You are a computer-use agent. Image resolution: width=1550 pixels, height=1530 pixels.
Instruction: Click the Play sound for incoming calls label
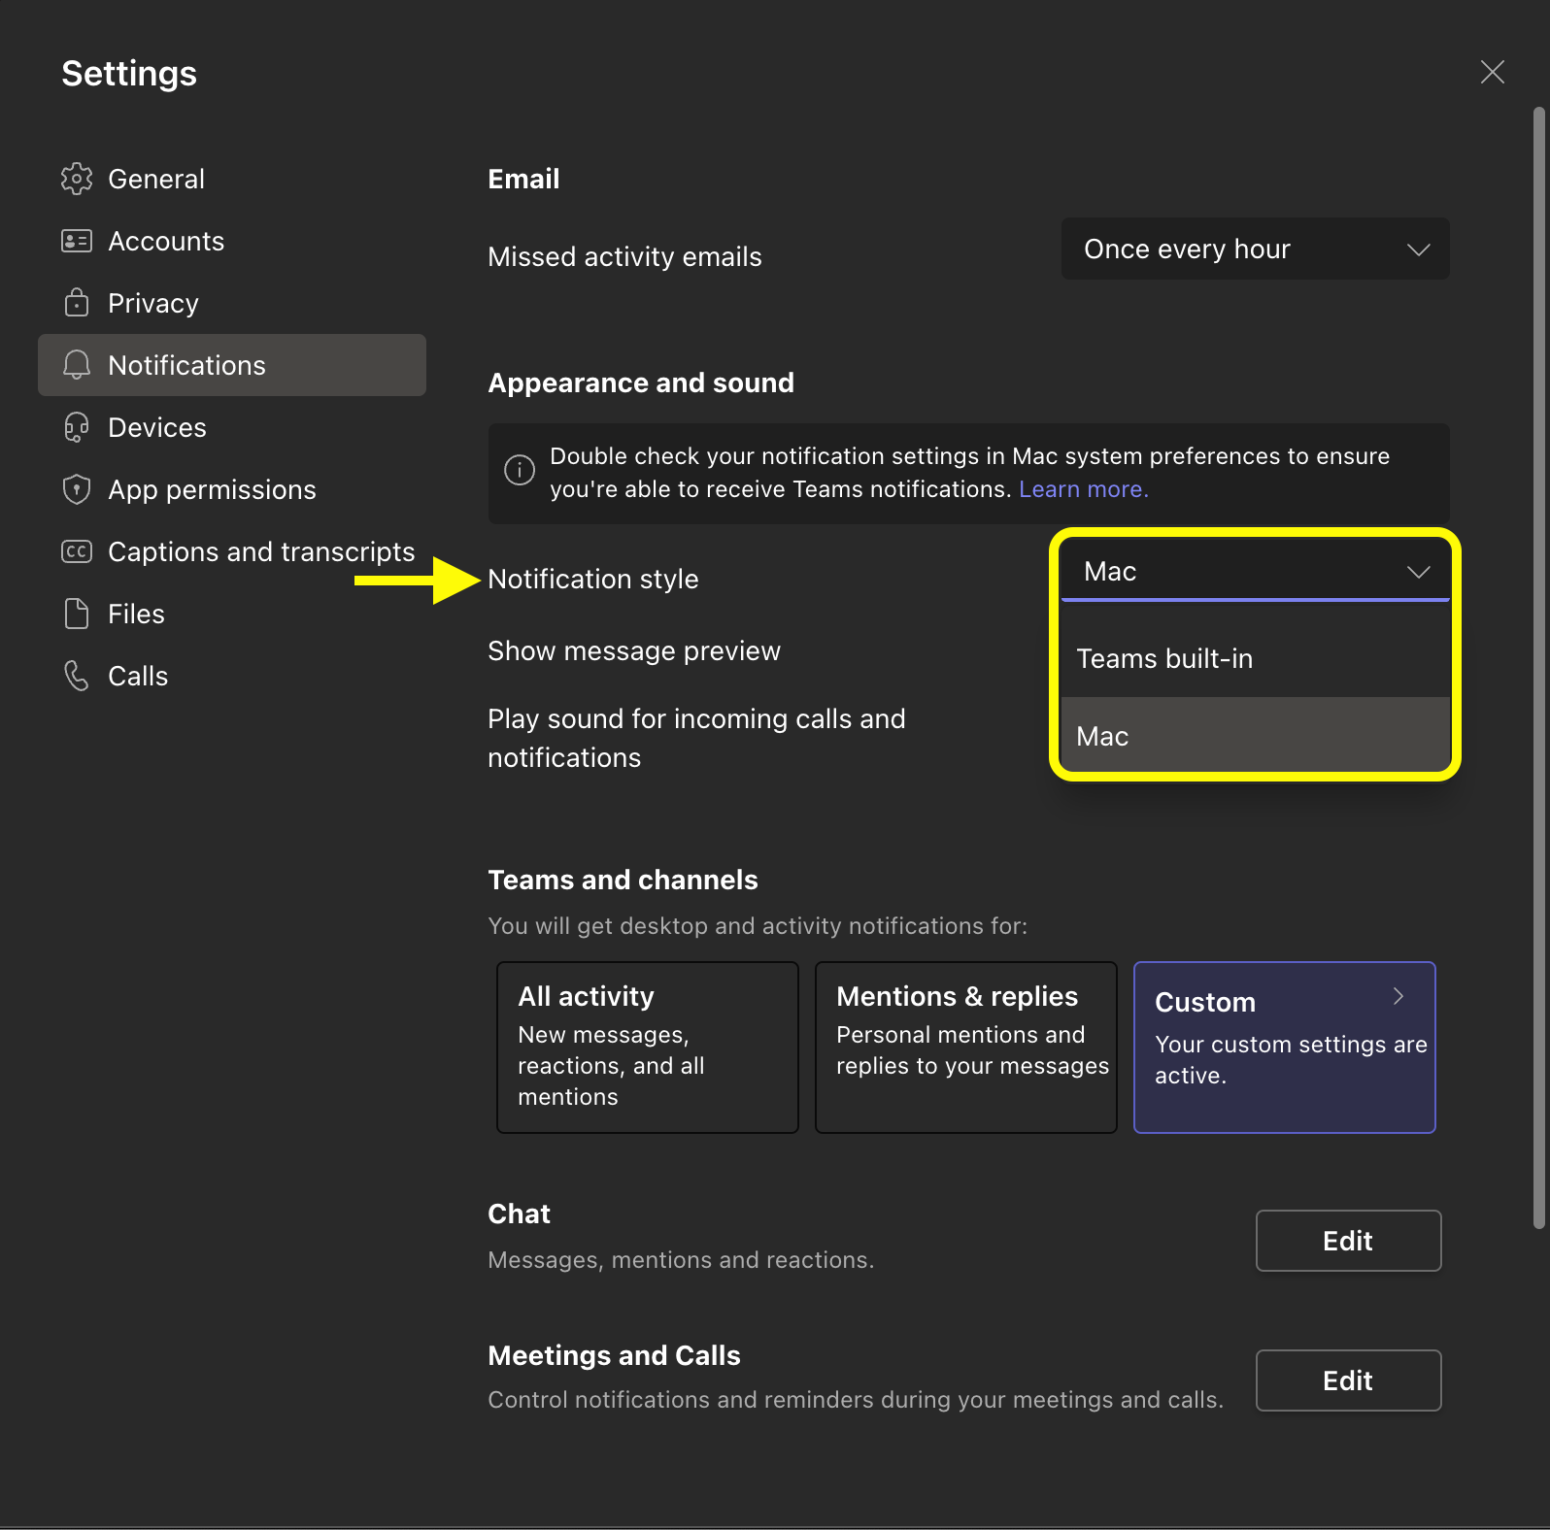(x=696, y=738)
